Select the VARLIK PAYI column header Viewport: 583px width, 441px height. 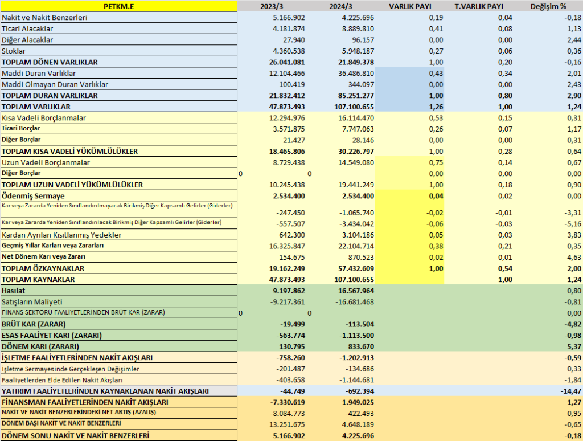point(410,6)
